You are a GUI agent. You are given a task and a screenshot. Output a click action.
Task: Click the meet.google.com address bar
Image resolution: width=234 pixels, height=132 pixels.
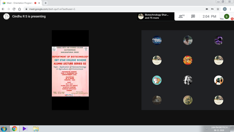113,9
